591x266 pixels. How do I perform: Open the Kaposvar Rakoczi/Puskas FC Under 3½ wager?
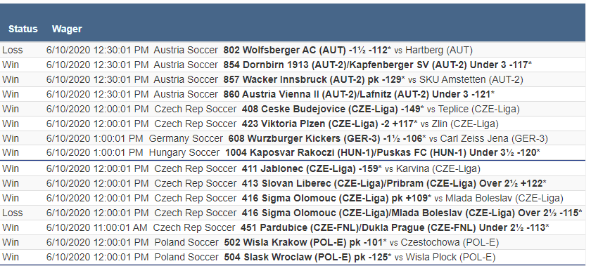click(293, 153)
